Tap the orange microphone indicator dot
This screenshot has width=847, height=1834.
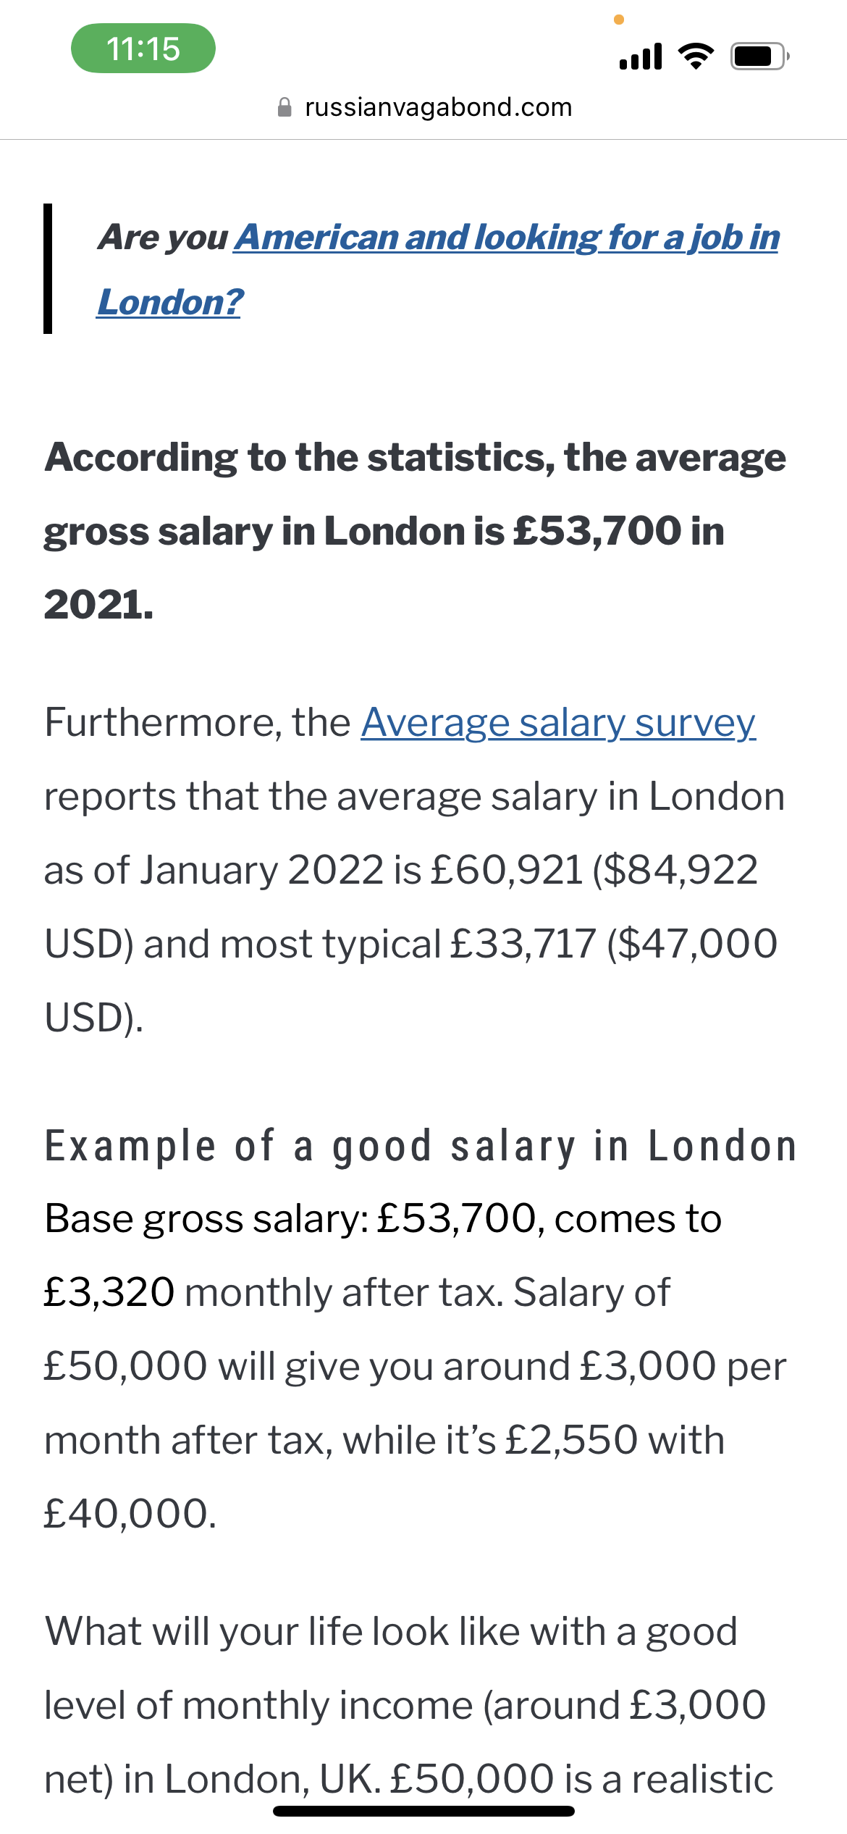(619, 20)
